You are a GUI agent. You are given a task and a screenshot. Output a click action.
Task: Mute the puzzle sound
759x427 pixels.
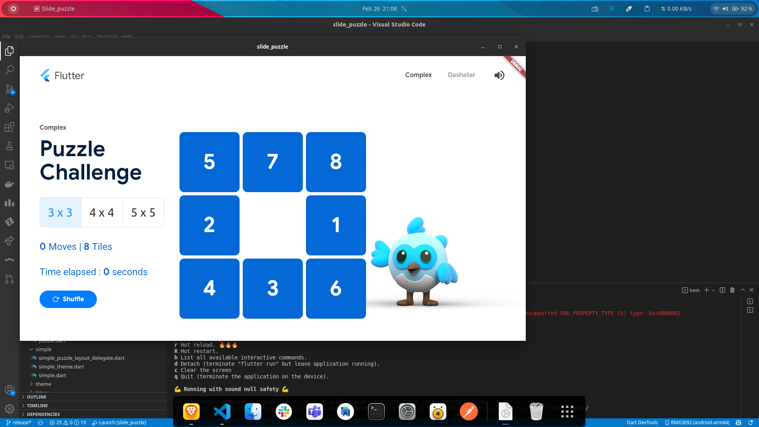point(499,75)
